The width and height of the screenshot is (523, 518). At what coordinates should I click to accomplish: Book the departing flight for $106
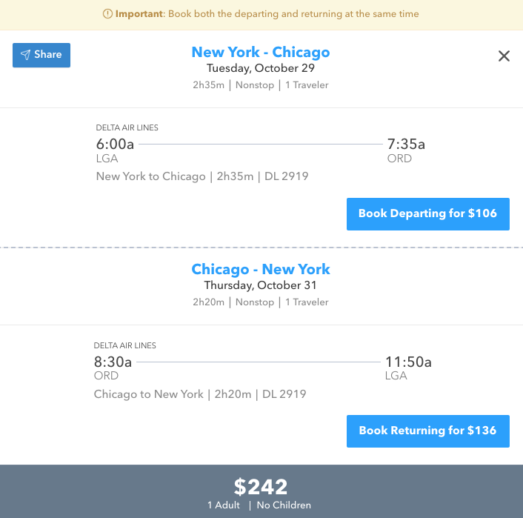427,214
